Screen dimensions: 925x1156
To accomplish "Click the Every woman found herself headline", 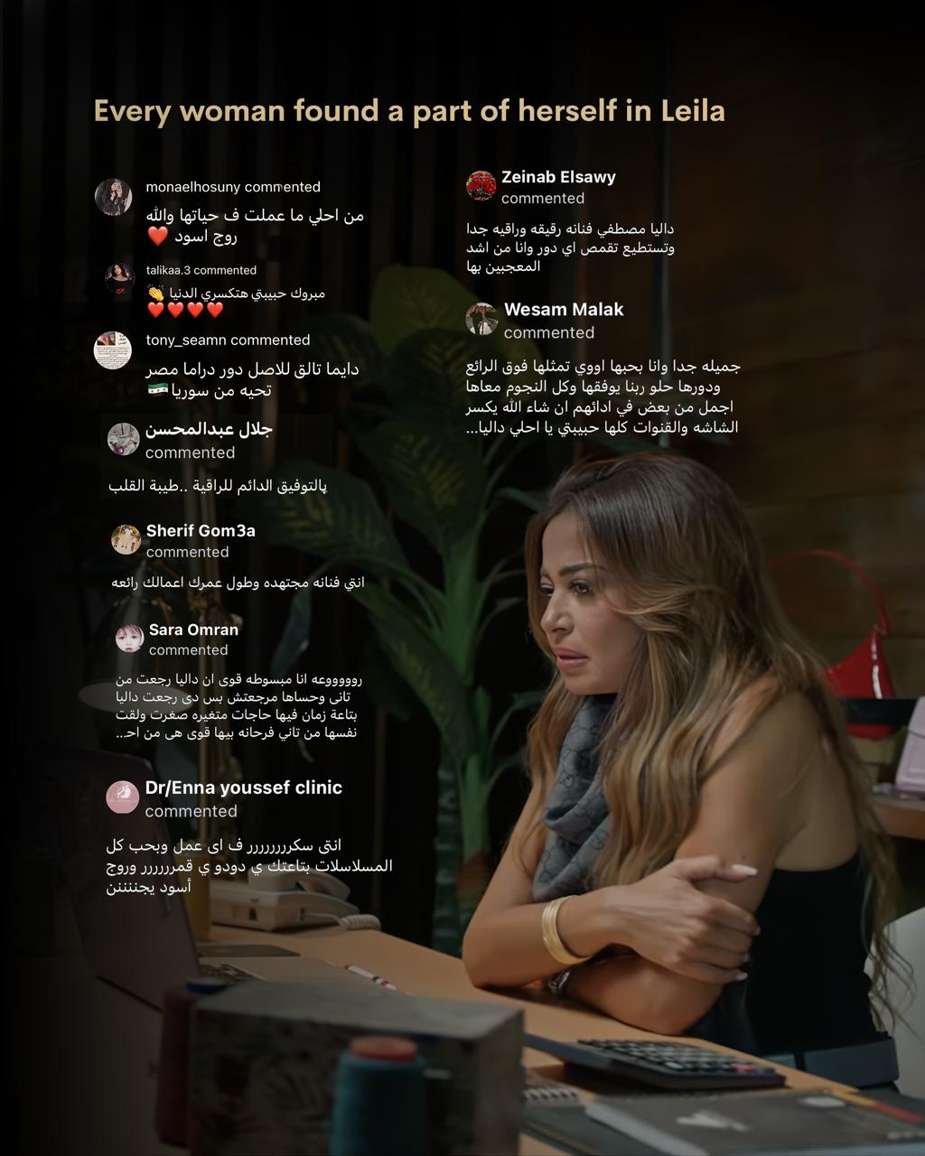I will click(409, 111).
